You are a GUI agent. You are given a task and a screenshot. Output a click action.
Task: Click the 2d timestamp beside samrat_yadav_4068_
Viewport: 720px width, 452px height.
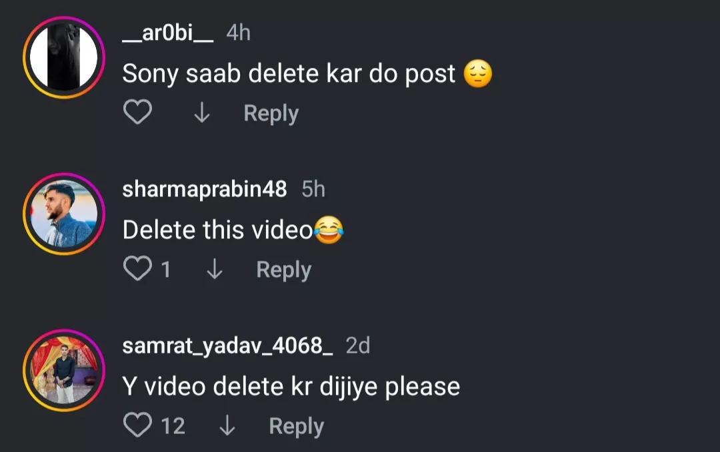(x=358, y=346)
